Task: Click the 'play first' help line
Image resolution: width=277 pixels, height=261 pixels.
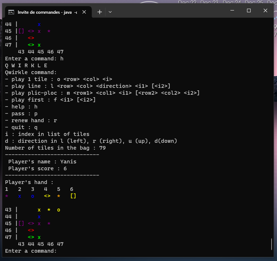Action: [50, 100]
